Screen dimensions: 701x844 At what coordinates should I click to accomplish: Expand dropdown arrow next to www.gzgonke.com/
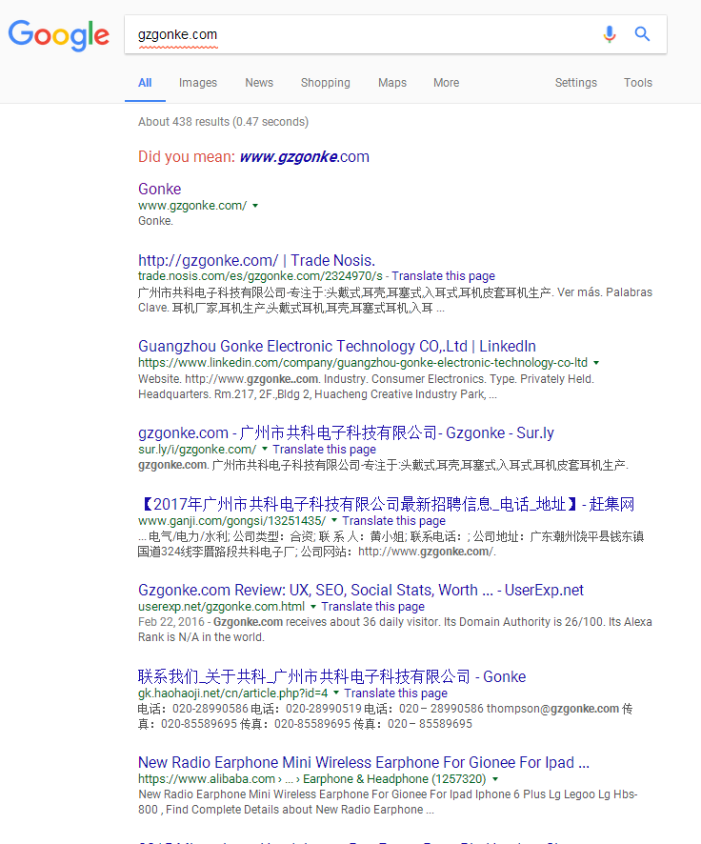tap(255, 206)
